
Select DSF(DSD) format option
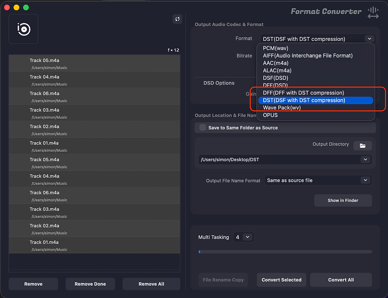[316, 78]
